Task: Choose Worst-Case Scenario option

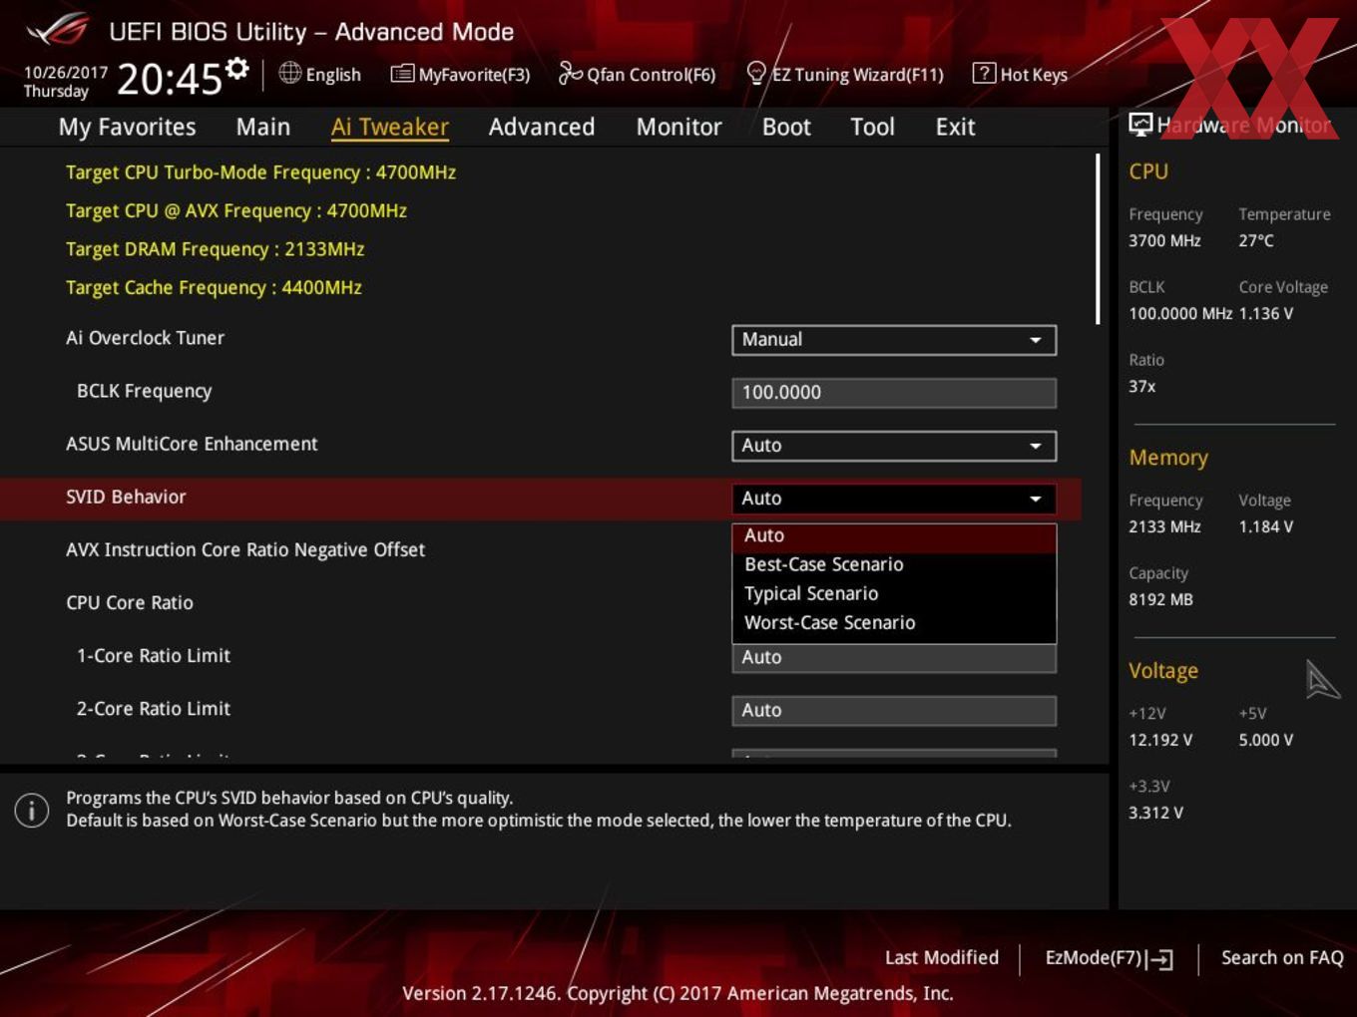Action: click(894, 622)
